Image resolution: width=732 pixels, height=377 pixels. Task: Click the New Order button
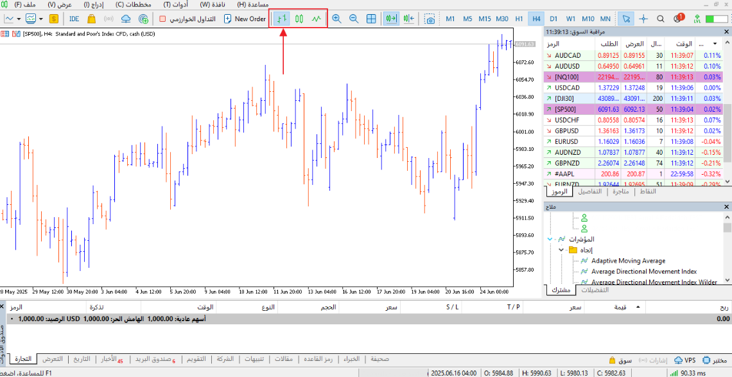245,19
